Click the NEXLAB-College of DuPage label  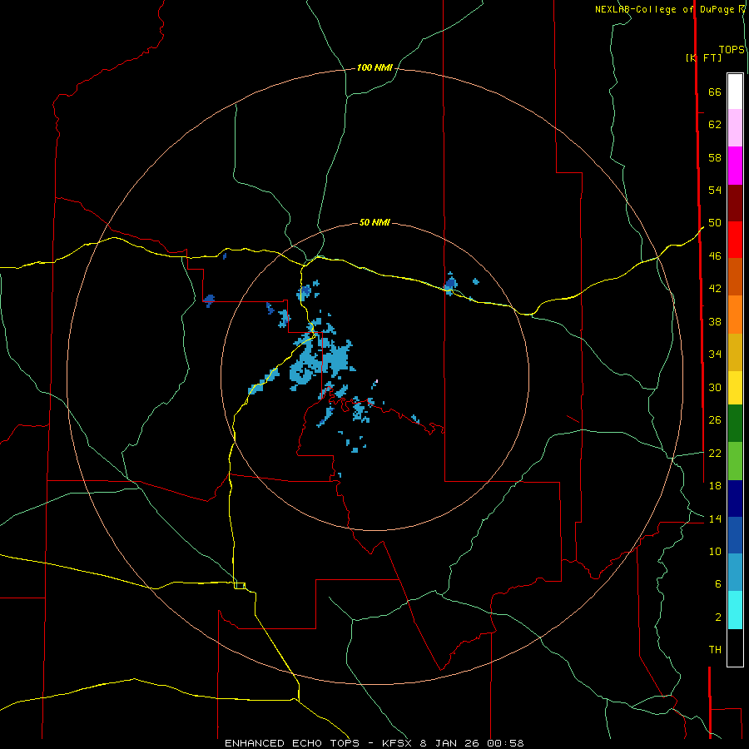pos(669,9)
